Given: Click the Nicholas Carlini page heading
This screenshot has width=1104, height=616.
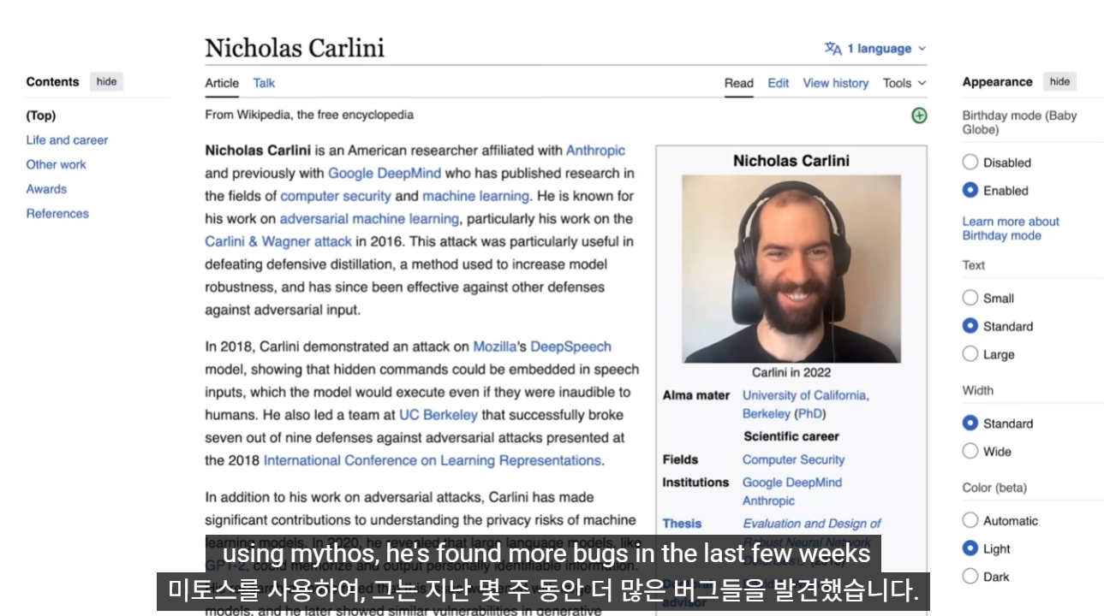Looking at the screenshot, I should 295,48.
